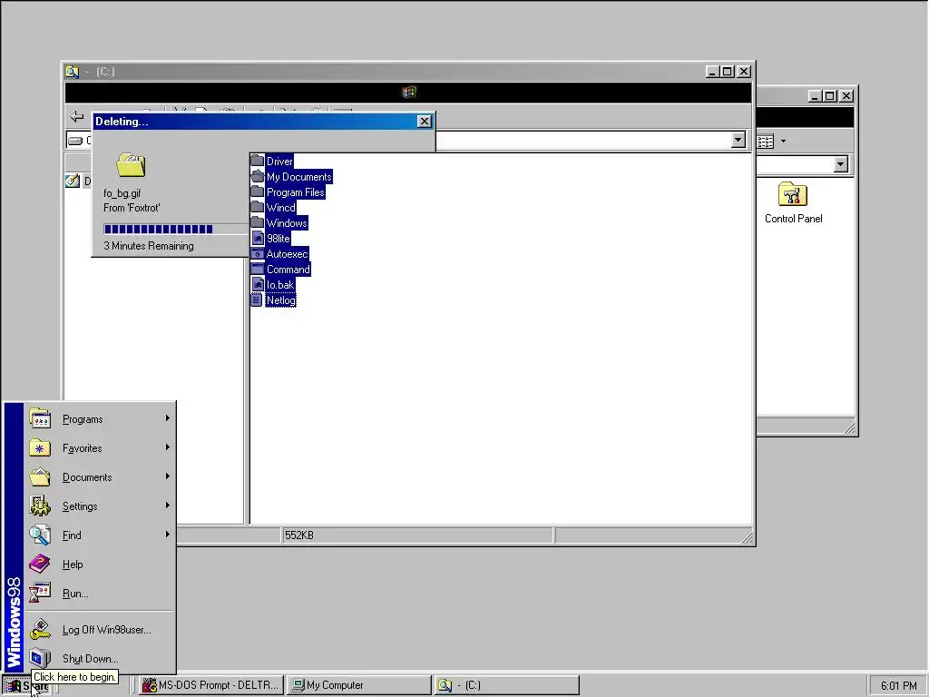Open Windows Help from Start menu

(100, 564)
